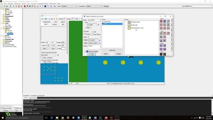Select the Set Path action icon
The width and height of the screenshot is (213, 120).
pyautogui.click(x=161, y=45)
